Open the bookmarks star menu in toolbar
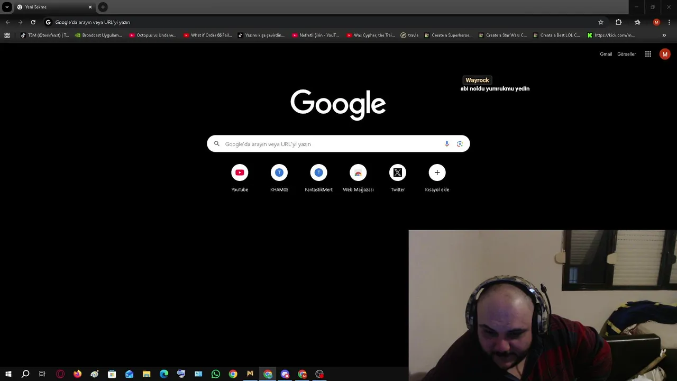The image size is (677, 381). coord(637,22)
